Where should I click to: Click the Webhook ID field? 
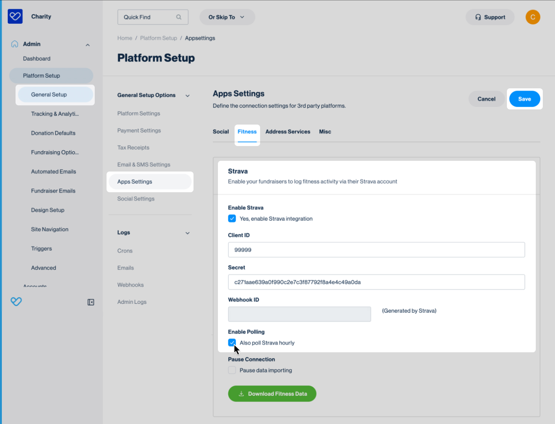(x=299, y=314)
